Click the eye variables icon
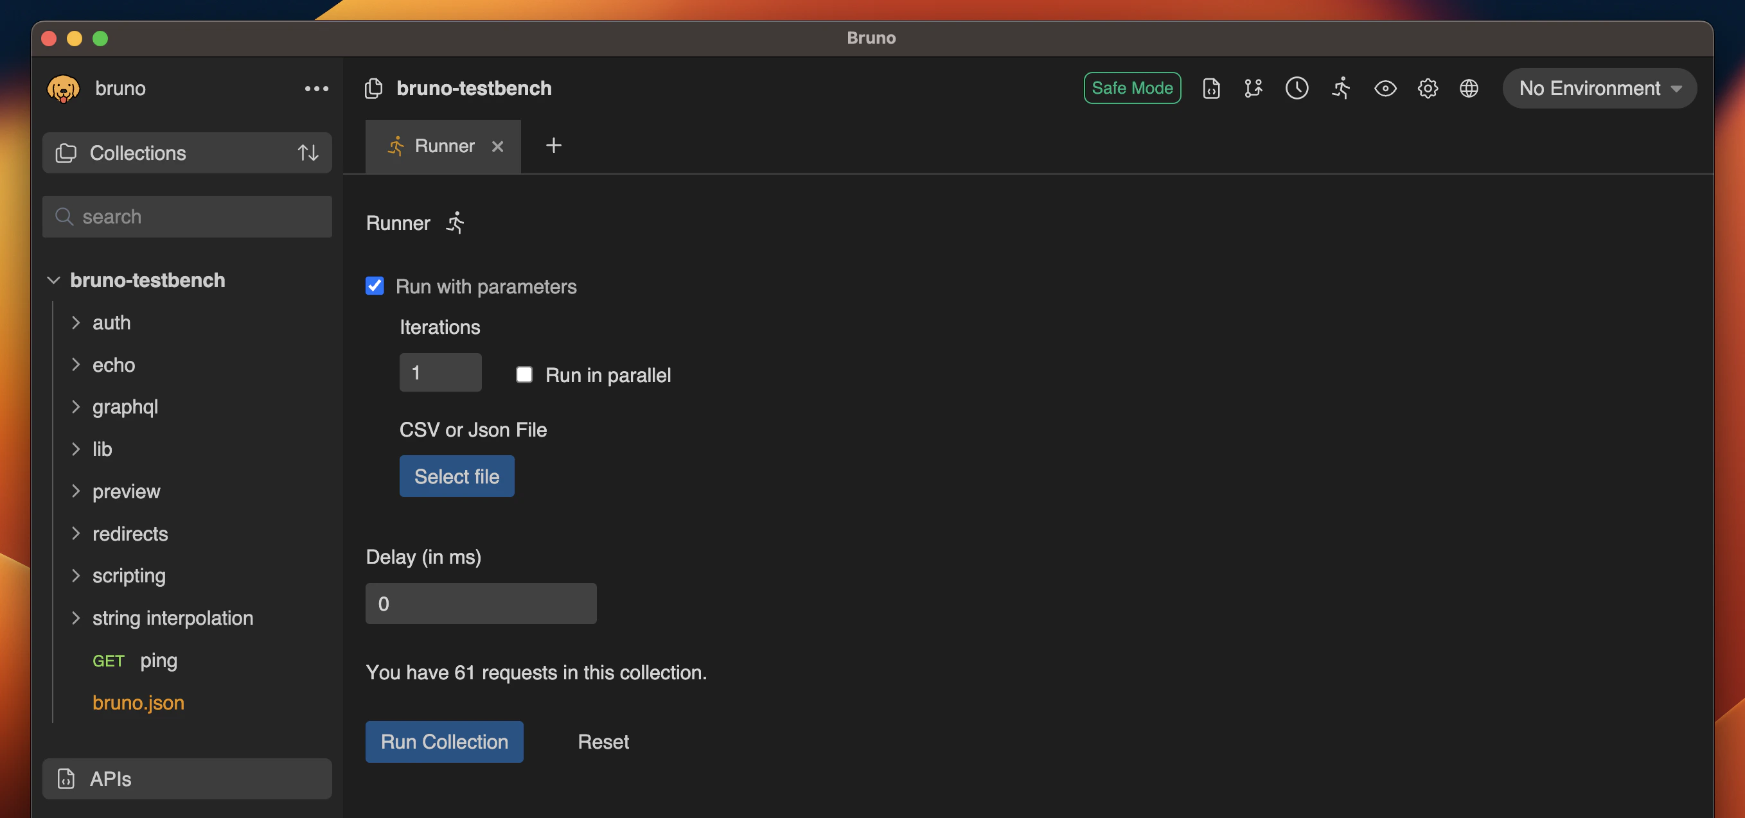 [x=1385, y=88]
